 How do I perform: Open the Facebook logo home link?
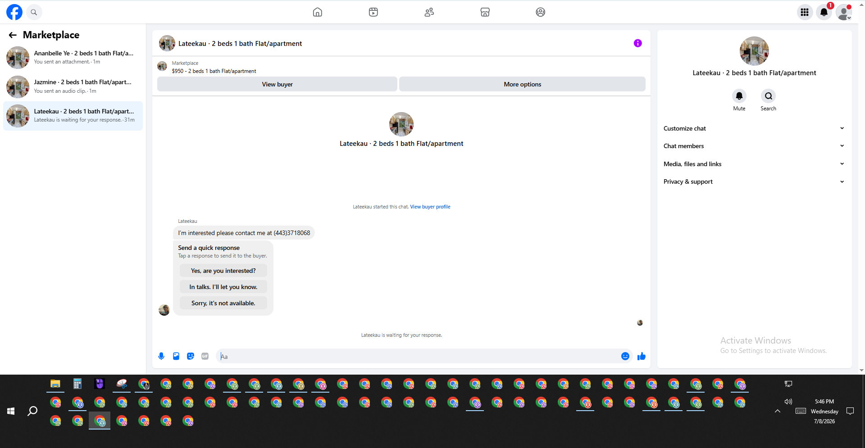(x=14, y=12)
